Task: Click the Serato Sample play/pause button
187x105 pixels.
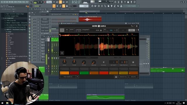Action: click(x=62, y=30)
